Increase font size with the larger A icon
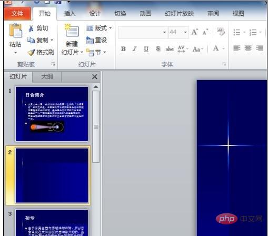The height and width of the screenshot is (236, 268). [194, 32]
